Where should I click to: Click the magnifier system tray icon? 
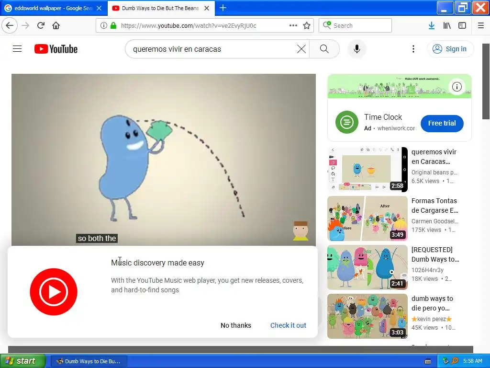coord(455,361)
